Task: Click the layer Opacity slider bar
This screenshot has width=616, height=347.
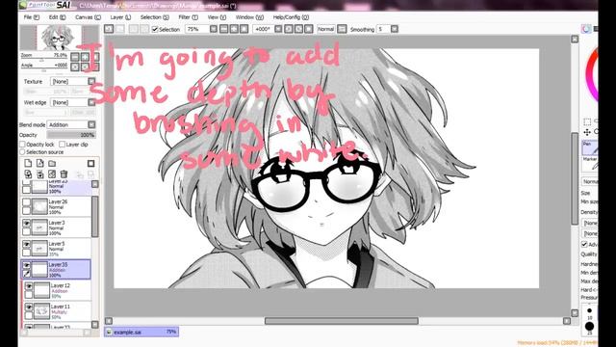Action: 71,135
